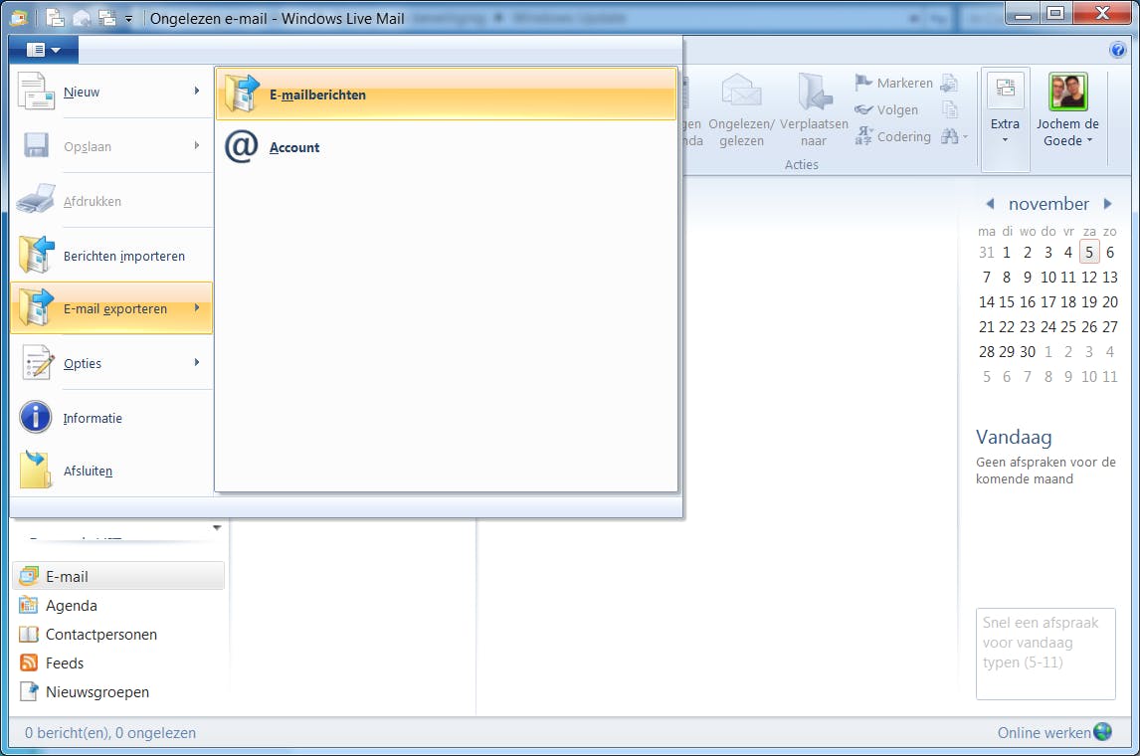Click the Nieuwsgroepen icon
This screenshot has height=756, width=1140.
29,690
